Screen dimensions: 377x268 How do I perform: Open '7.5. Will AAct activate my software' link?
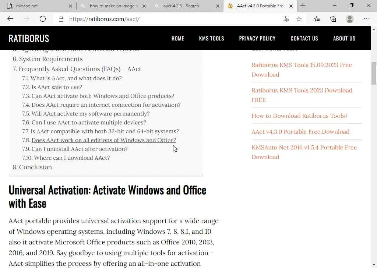[x=86, y=114]
